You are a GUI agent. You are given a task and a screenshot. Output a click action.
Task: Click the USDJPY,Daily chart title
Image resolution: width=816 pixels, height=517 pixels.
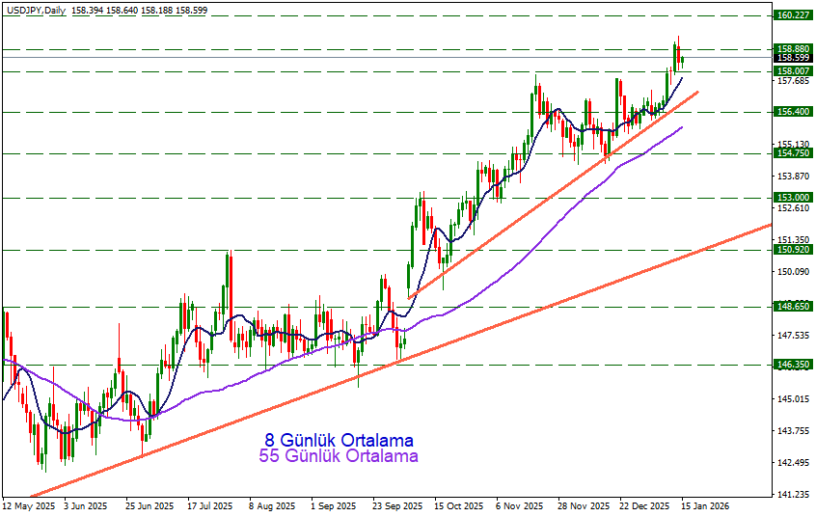tap(41, 9)
